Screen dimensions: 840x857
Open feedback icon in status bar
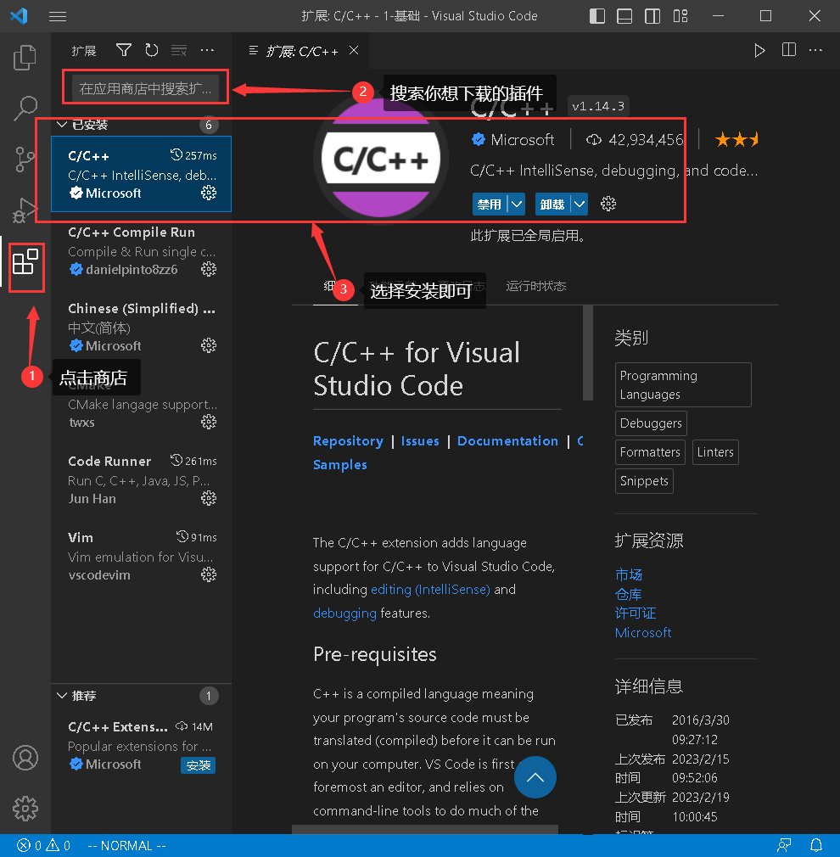pos(784,845)
